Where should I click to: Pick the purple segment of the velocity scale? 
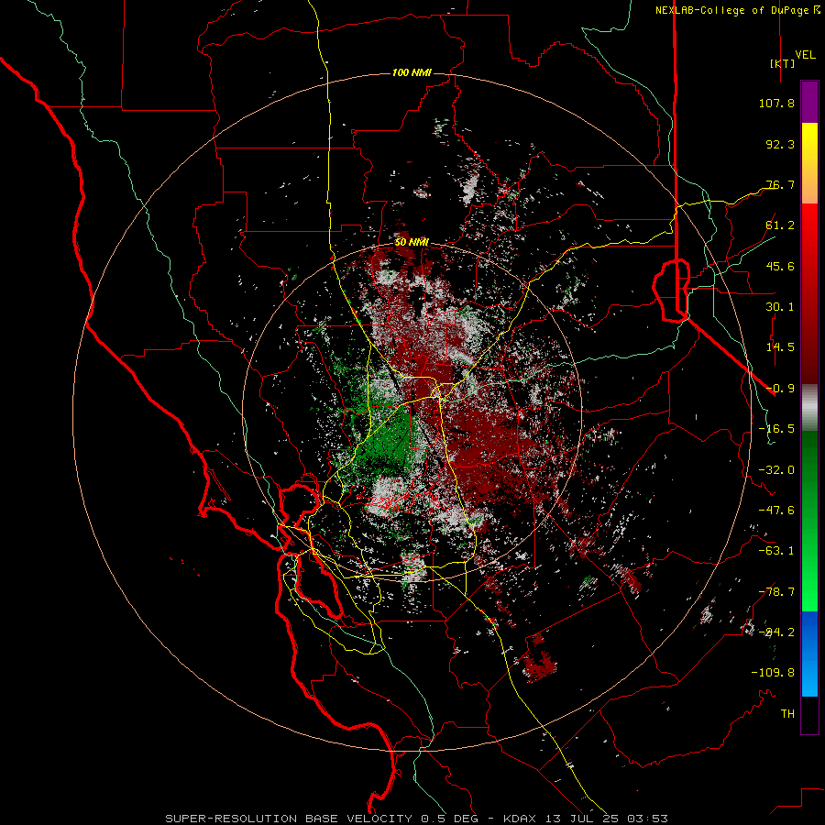tap(809, 102)
